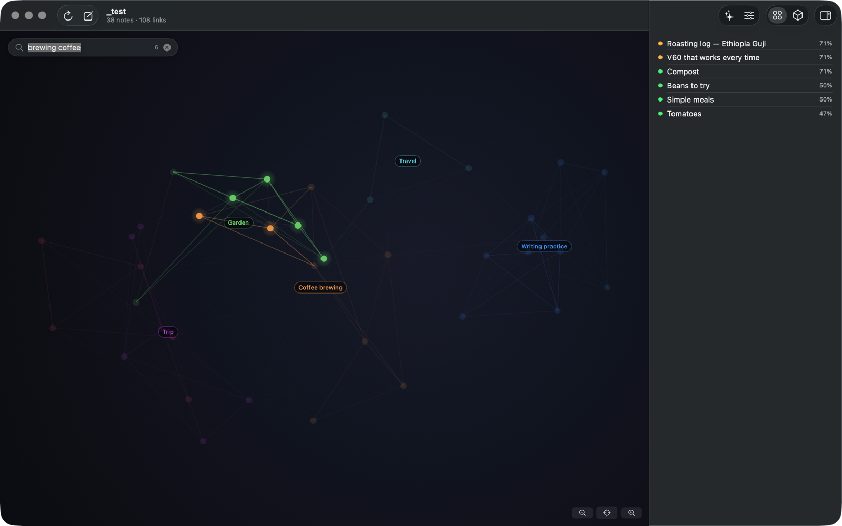Open the 'Simple meals' result
842x526 pixels.
point(745,99)
